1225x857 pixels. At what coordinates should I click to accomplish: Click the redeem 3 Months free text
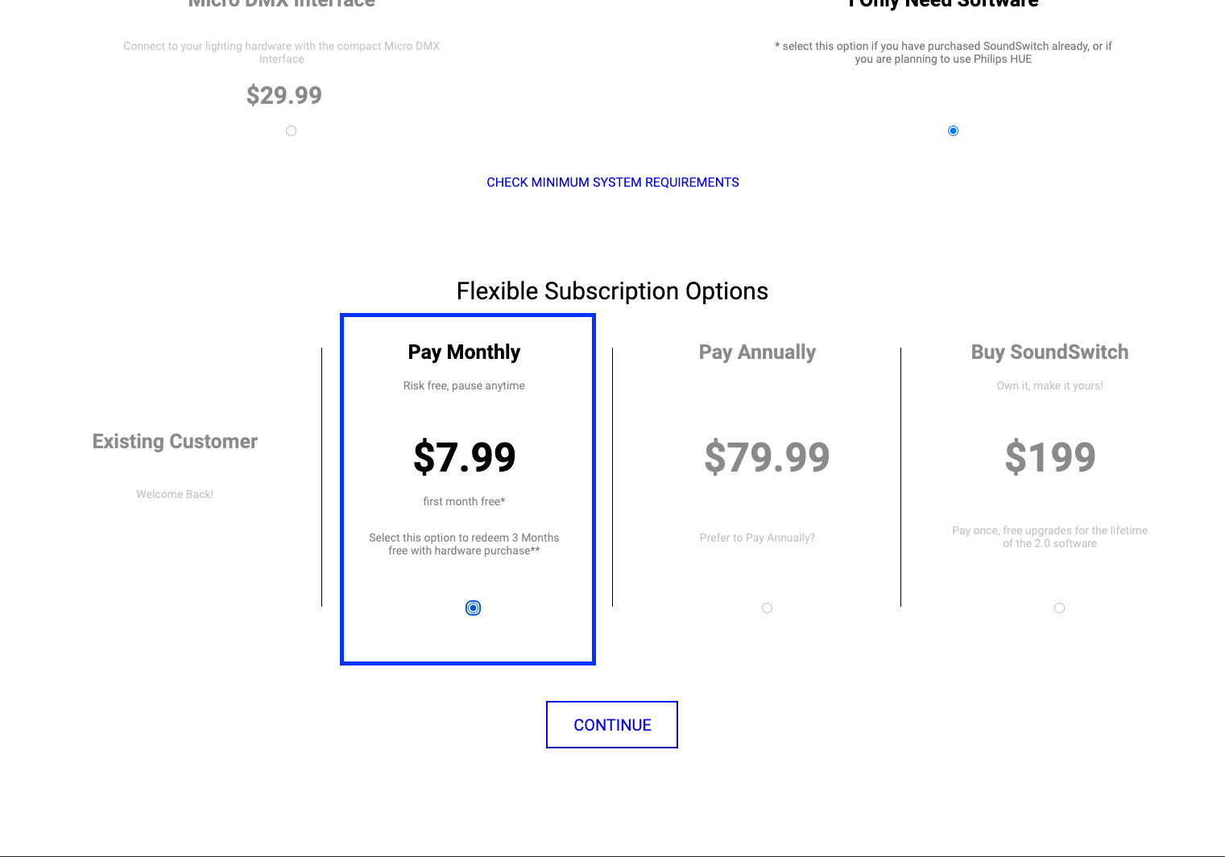coord(464,544)
